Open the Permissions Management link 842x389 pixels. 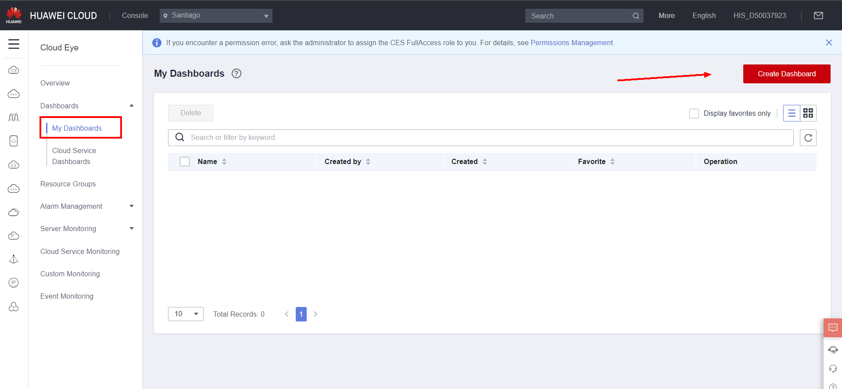click(571, 43)
